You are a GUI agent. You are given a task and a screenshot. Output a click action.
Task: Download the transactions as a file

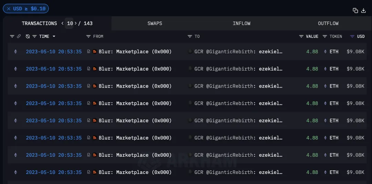[363, 10]
